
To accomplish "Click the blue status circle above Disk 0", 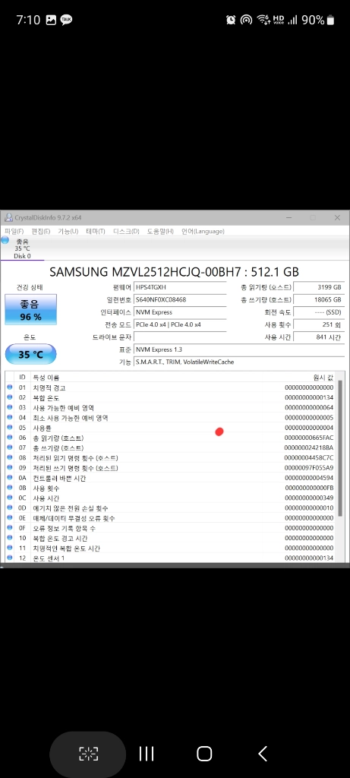I will click(x=5, y=241).
